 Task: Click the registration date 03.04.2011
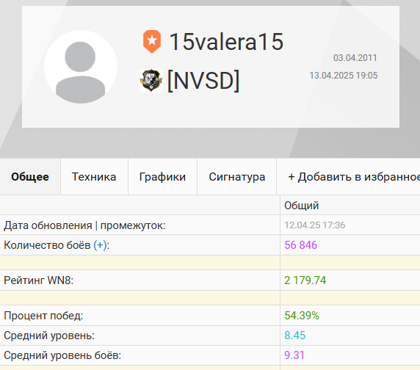point(355,58)
